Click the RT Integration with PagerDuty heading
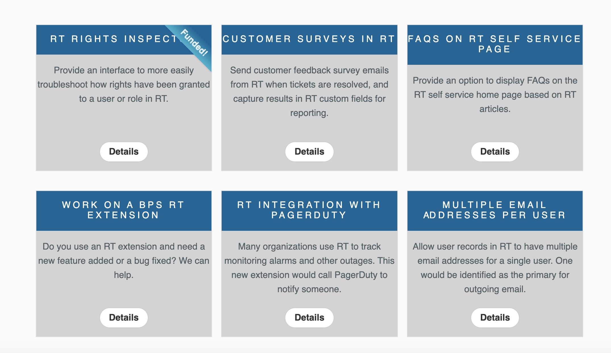The height and width of the screenshot is (353, 611). tap(309, 210)
